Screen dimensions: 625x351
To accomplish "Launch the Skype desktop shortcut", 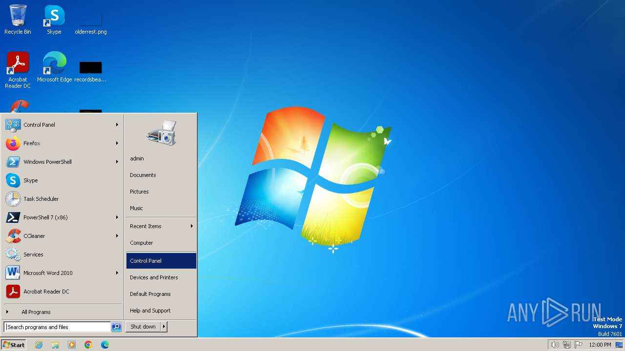I will (54, 19).
